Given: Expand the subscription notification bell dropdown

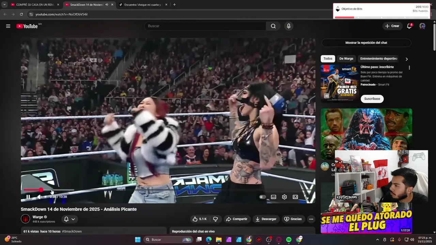Looking at the screenshot, I should pos(69,219).
